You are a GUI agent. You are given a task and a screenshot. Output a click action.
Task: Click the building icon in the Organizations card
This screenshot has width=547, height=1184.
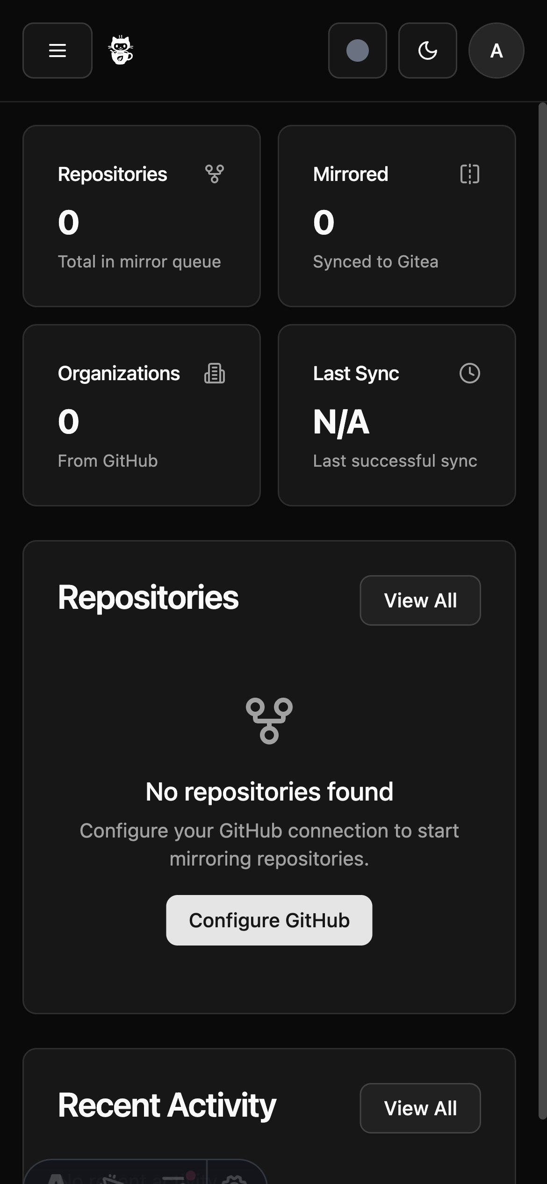[x=215, y=374]
